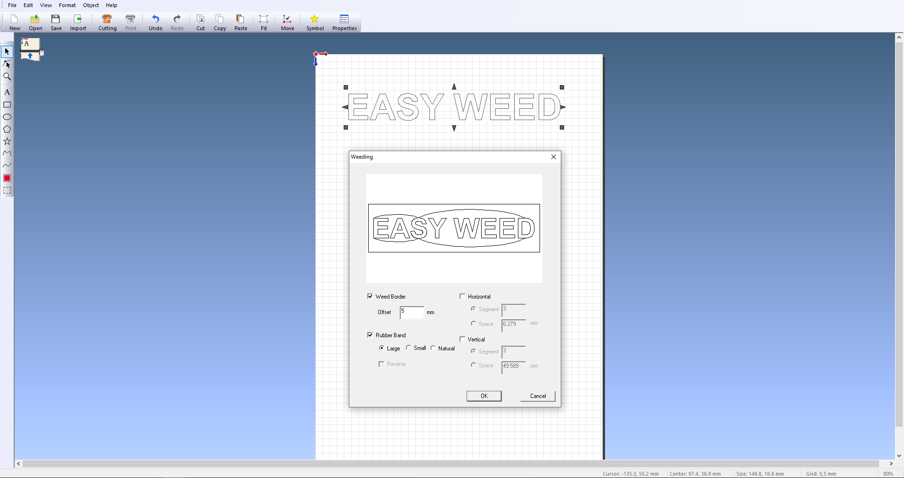Click the weeding preview image
Image resolution: width=904 pixels, height=478 pixels.
(454, 228)
